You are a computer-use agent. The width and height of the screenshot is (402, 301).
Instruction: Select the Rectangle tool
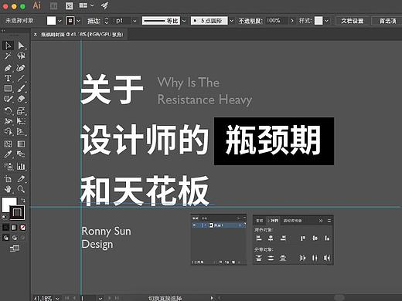(8, 89)
